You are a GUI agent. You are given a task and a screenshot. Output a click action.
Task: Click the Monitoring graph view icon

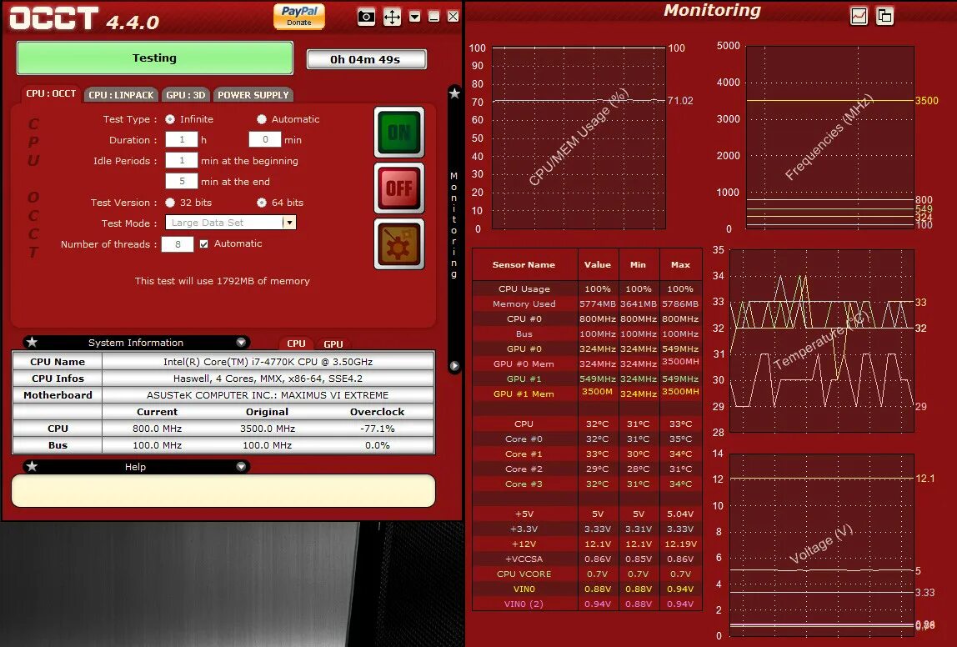(x=859, y=15)
